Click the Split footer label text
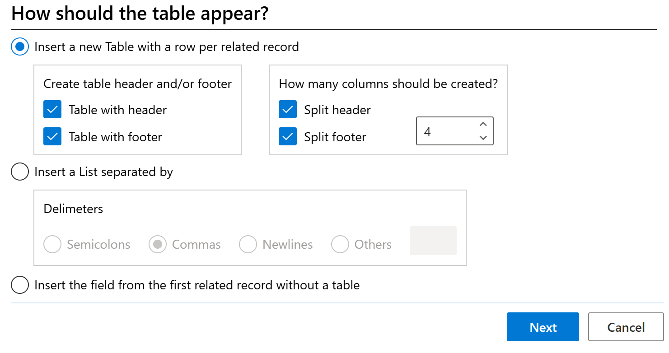 pos(335,137)
